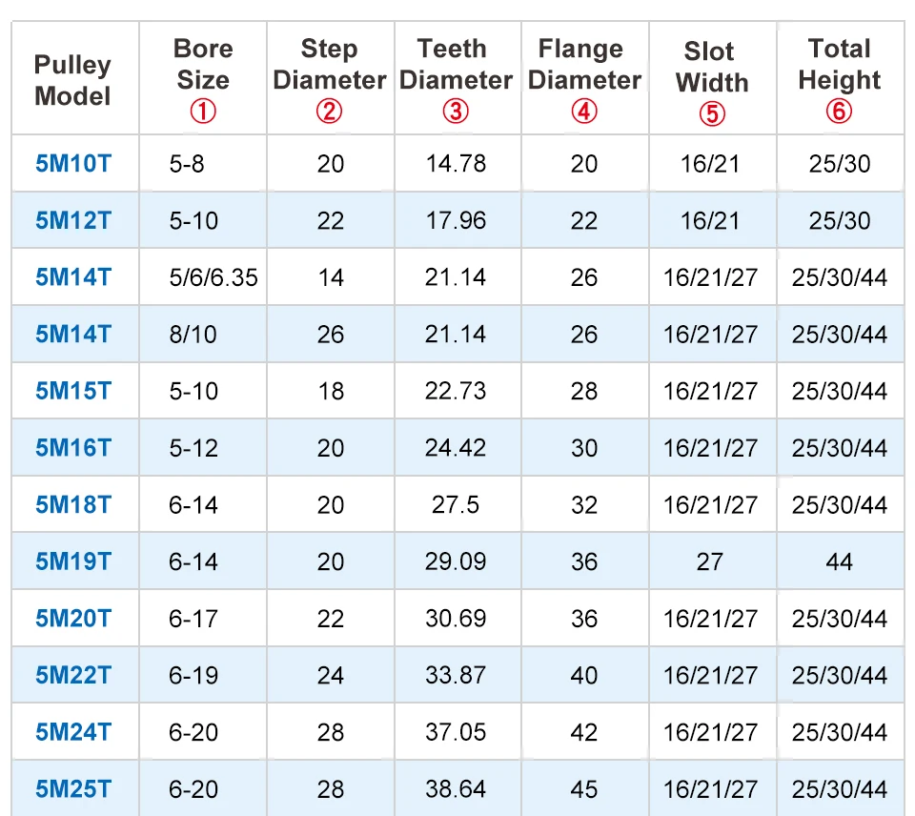Click total height "44" in 5M19T row
This screenshot has width=915, height=816.
839,562
